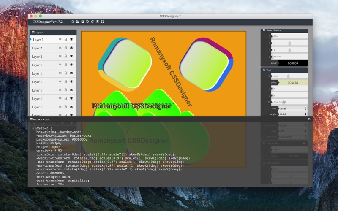Undo the last action in toolbar
This screenshot has height=211, width=338.
point(87,22)
